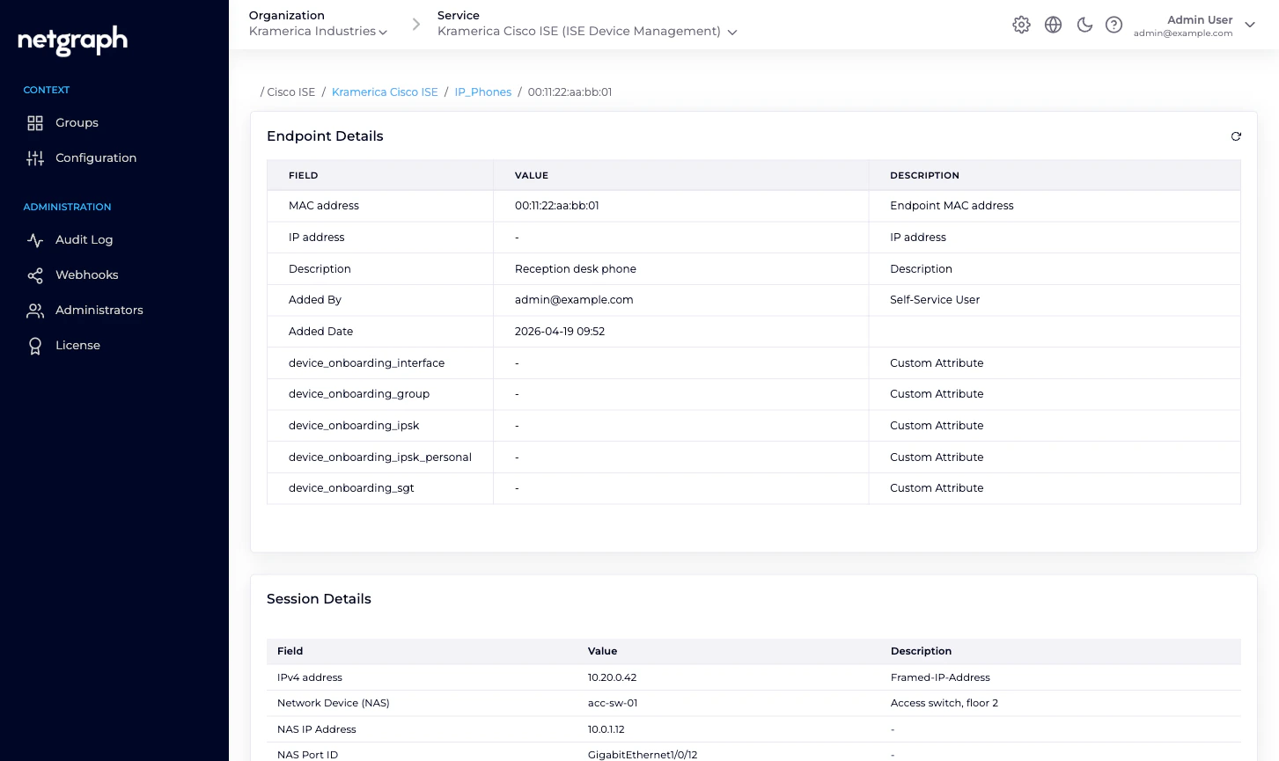View the License page
Screen dimensions: 1279x761
click(x=77, y=345)
